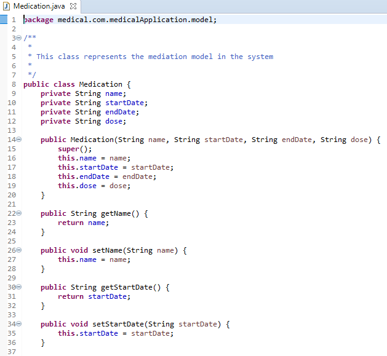Collapse the getStartDate method at line 30
This screenshot has width=387, height=356.
pyautogui.click(x=18, y=287)
